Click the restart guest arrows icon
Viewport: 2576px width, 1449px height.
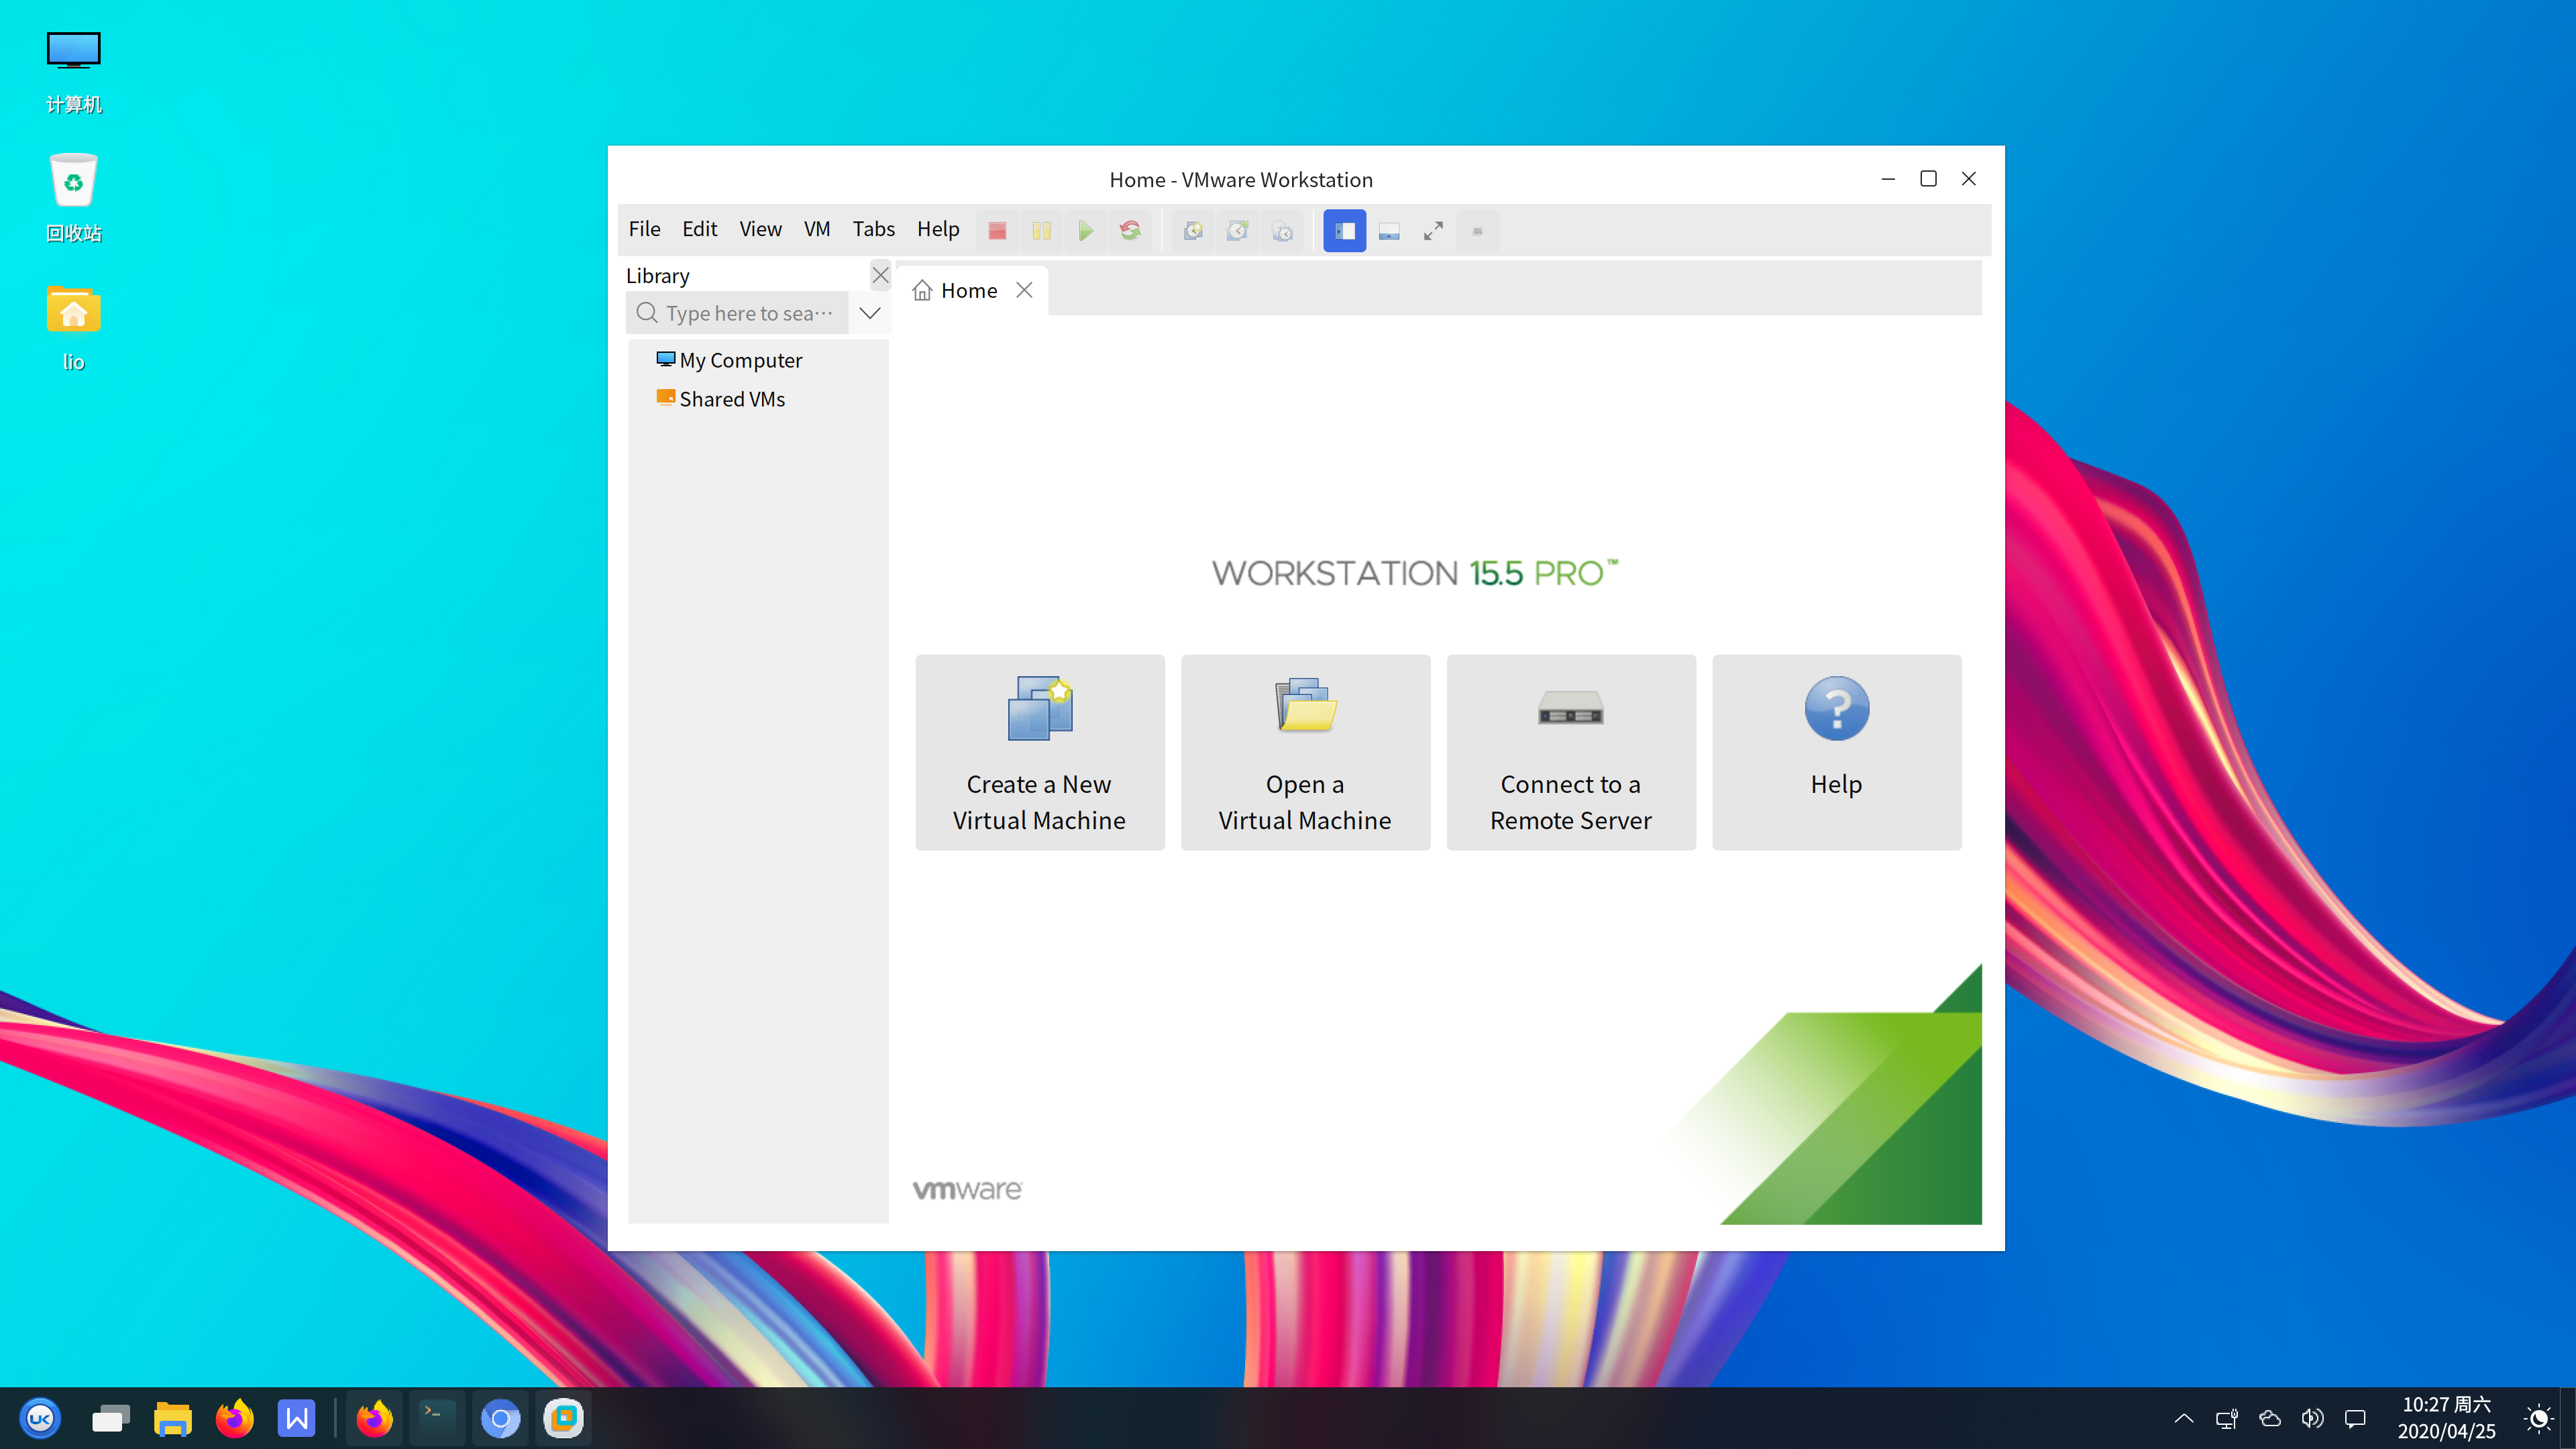click(1130, 231)
